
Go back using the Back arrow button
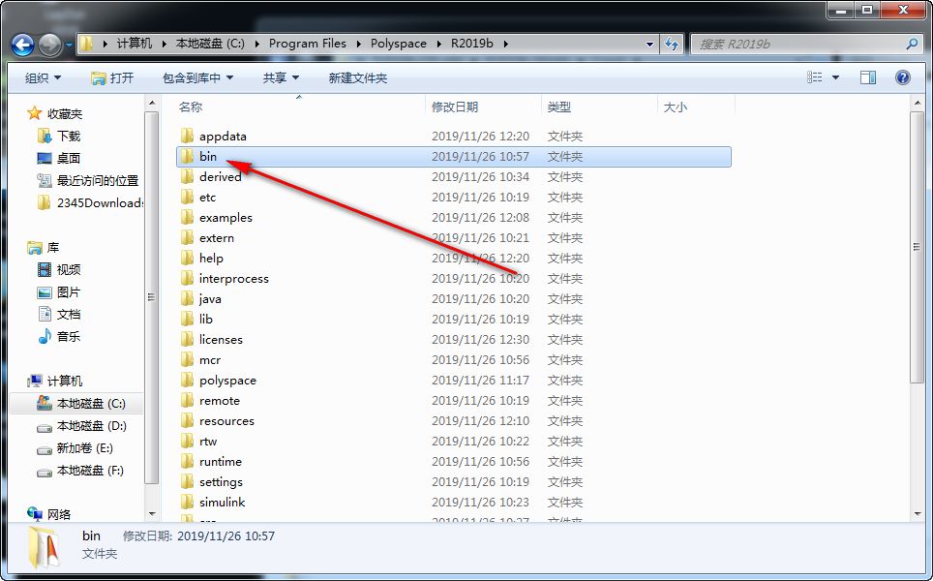(22, 44)
